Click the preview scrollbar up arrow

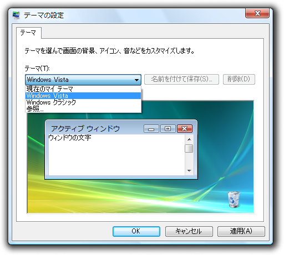click(189, 139)
